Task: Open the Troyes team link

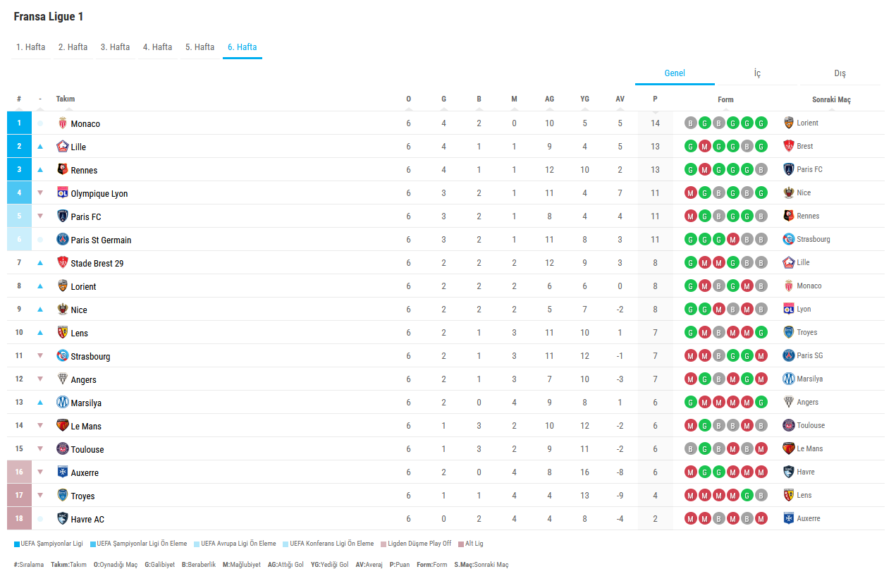Action: (x=83, y=496)
